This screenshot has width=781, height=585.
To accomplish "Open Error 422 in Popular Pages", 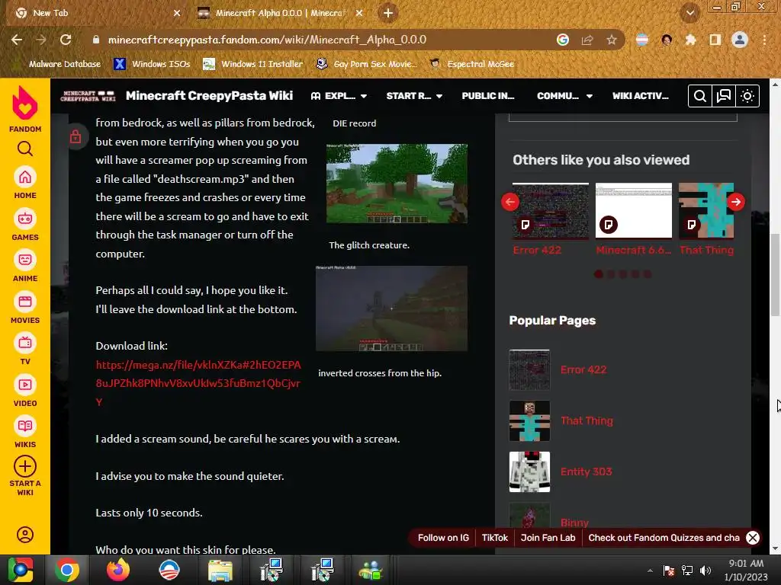I will coord(583,369).
